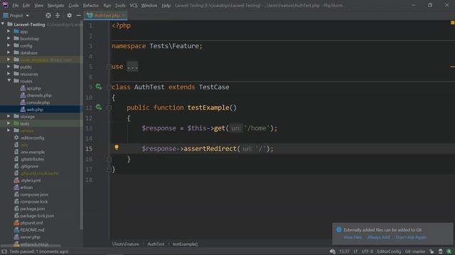Click the Git: master branch widget
The height and width of the screenshot is (255, 455).
415,251
